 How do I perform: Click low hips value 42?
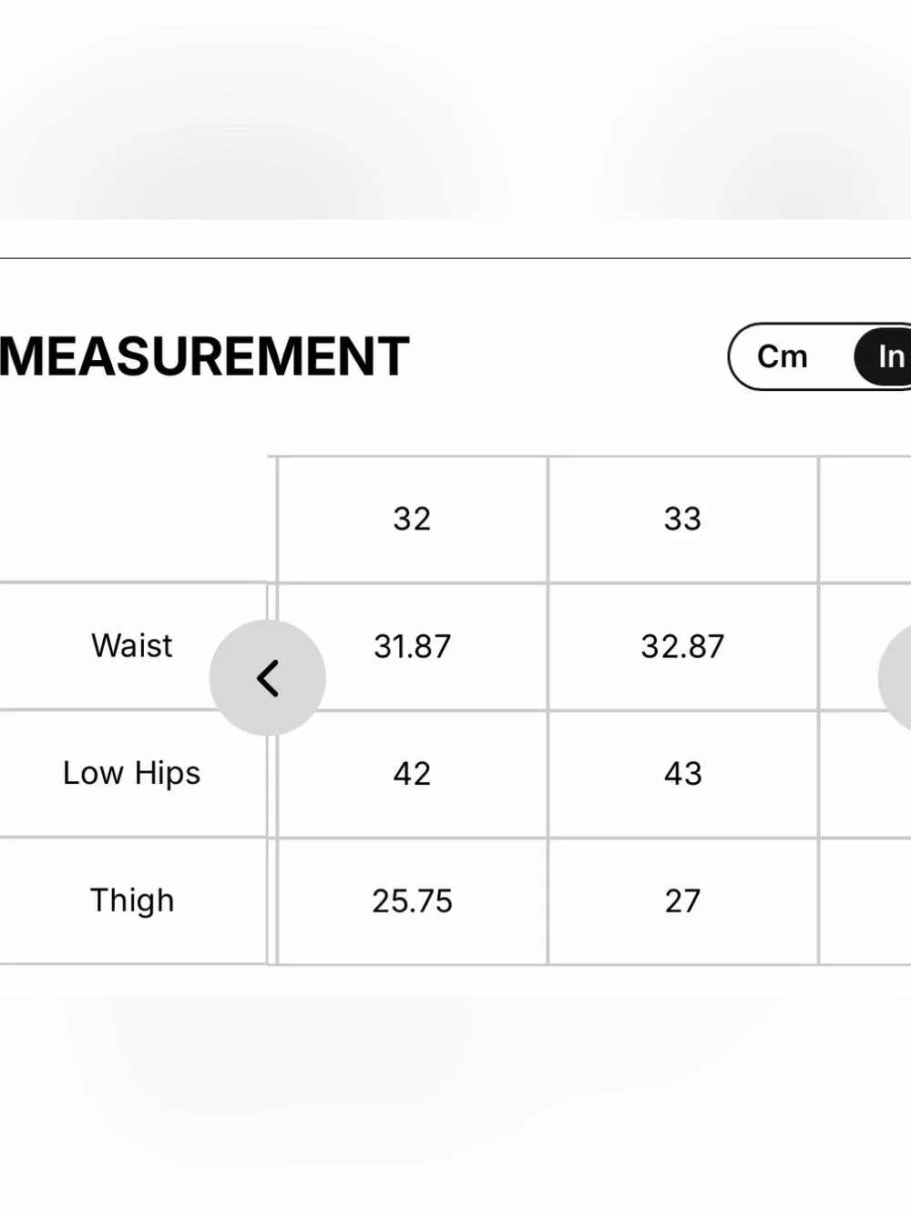pos(412,773)
